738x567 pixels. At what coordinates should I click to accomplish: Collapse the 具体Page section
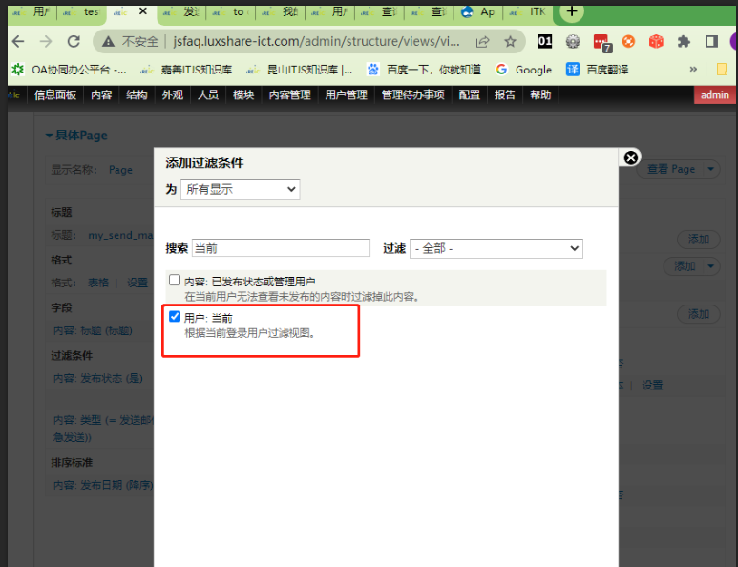click(76, 136)
